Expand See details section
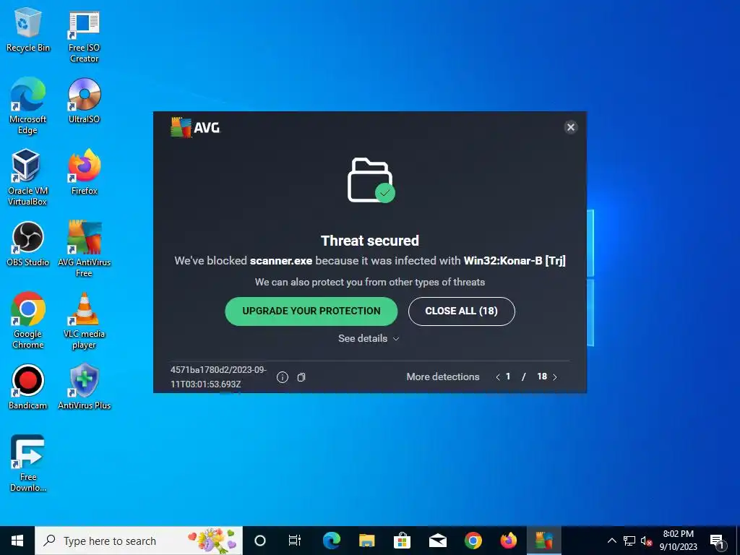The height and width of the screenshot is (555, 740). click(x=369, y=338)
